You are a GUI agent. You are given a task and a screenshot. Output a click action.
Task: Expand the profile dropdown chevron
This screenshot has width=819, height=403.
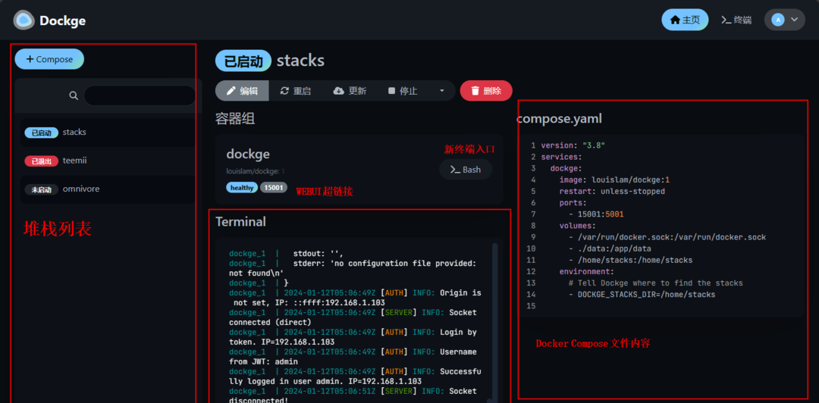tap(795, 20)
